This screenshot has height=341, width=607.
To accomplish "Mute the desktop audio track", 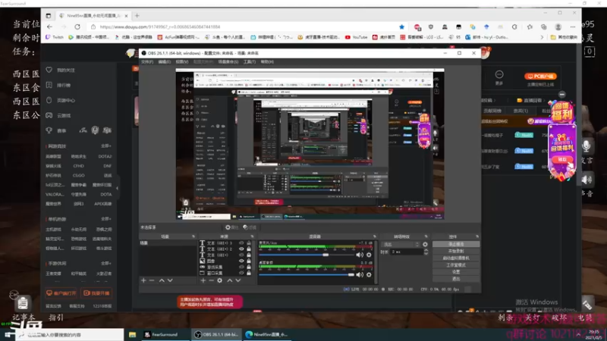I will (x=360, y=274).
